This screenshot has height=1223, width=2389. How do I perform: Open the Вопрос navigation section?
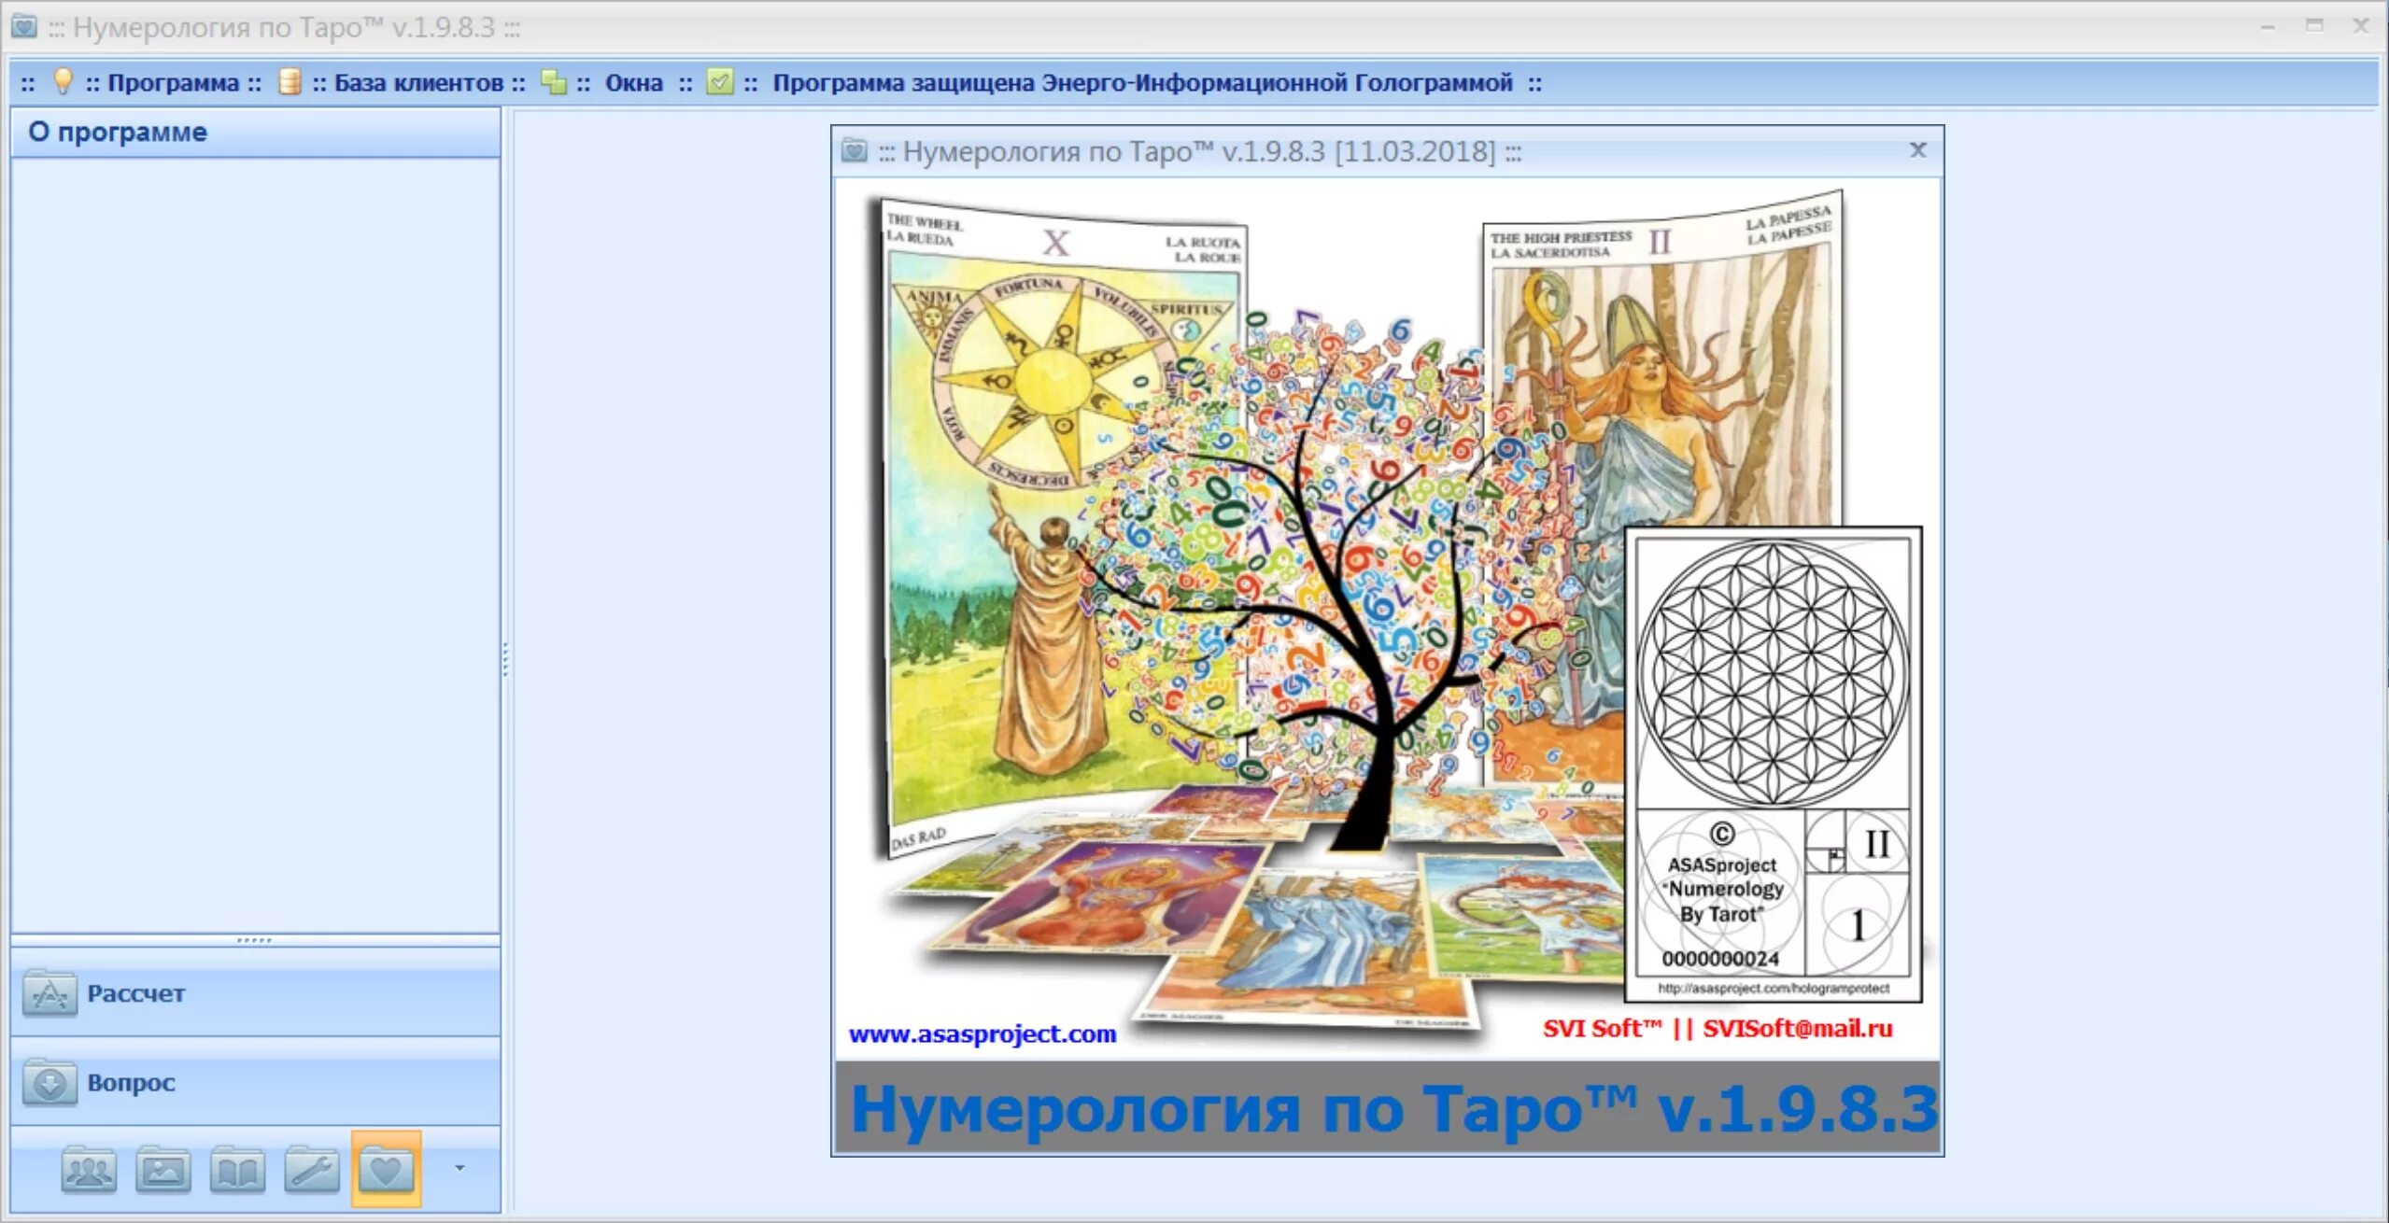click(x=256, y=1082)
